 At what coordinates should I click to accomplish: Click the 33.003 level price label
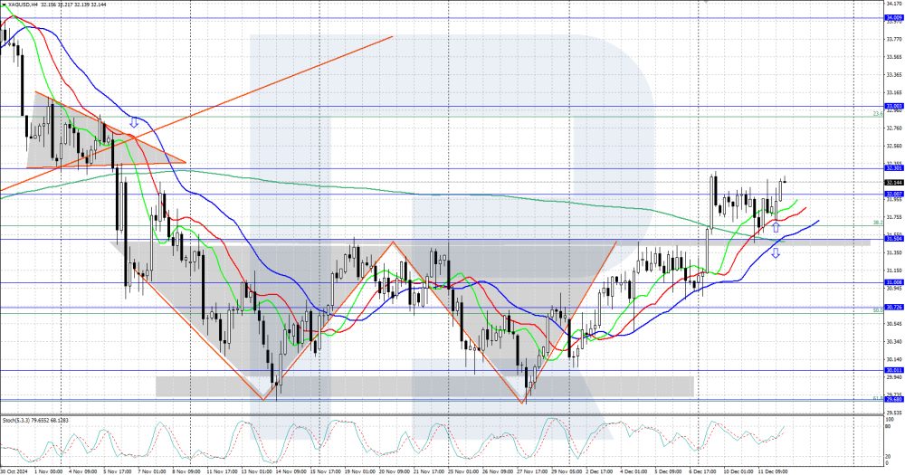pyautogui.click(x=894, y=106)
